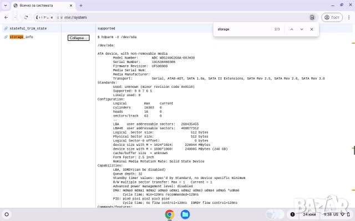Open the reading mode icon in toolbar
Screen dimensions: 355x221
click(312, 17)
